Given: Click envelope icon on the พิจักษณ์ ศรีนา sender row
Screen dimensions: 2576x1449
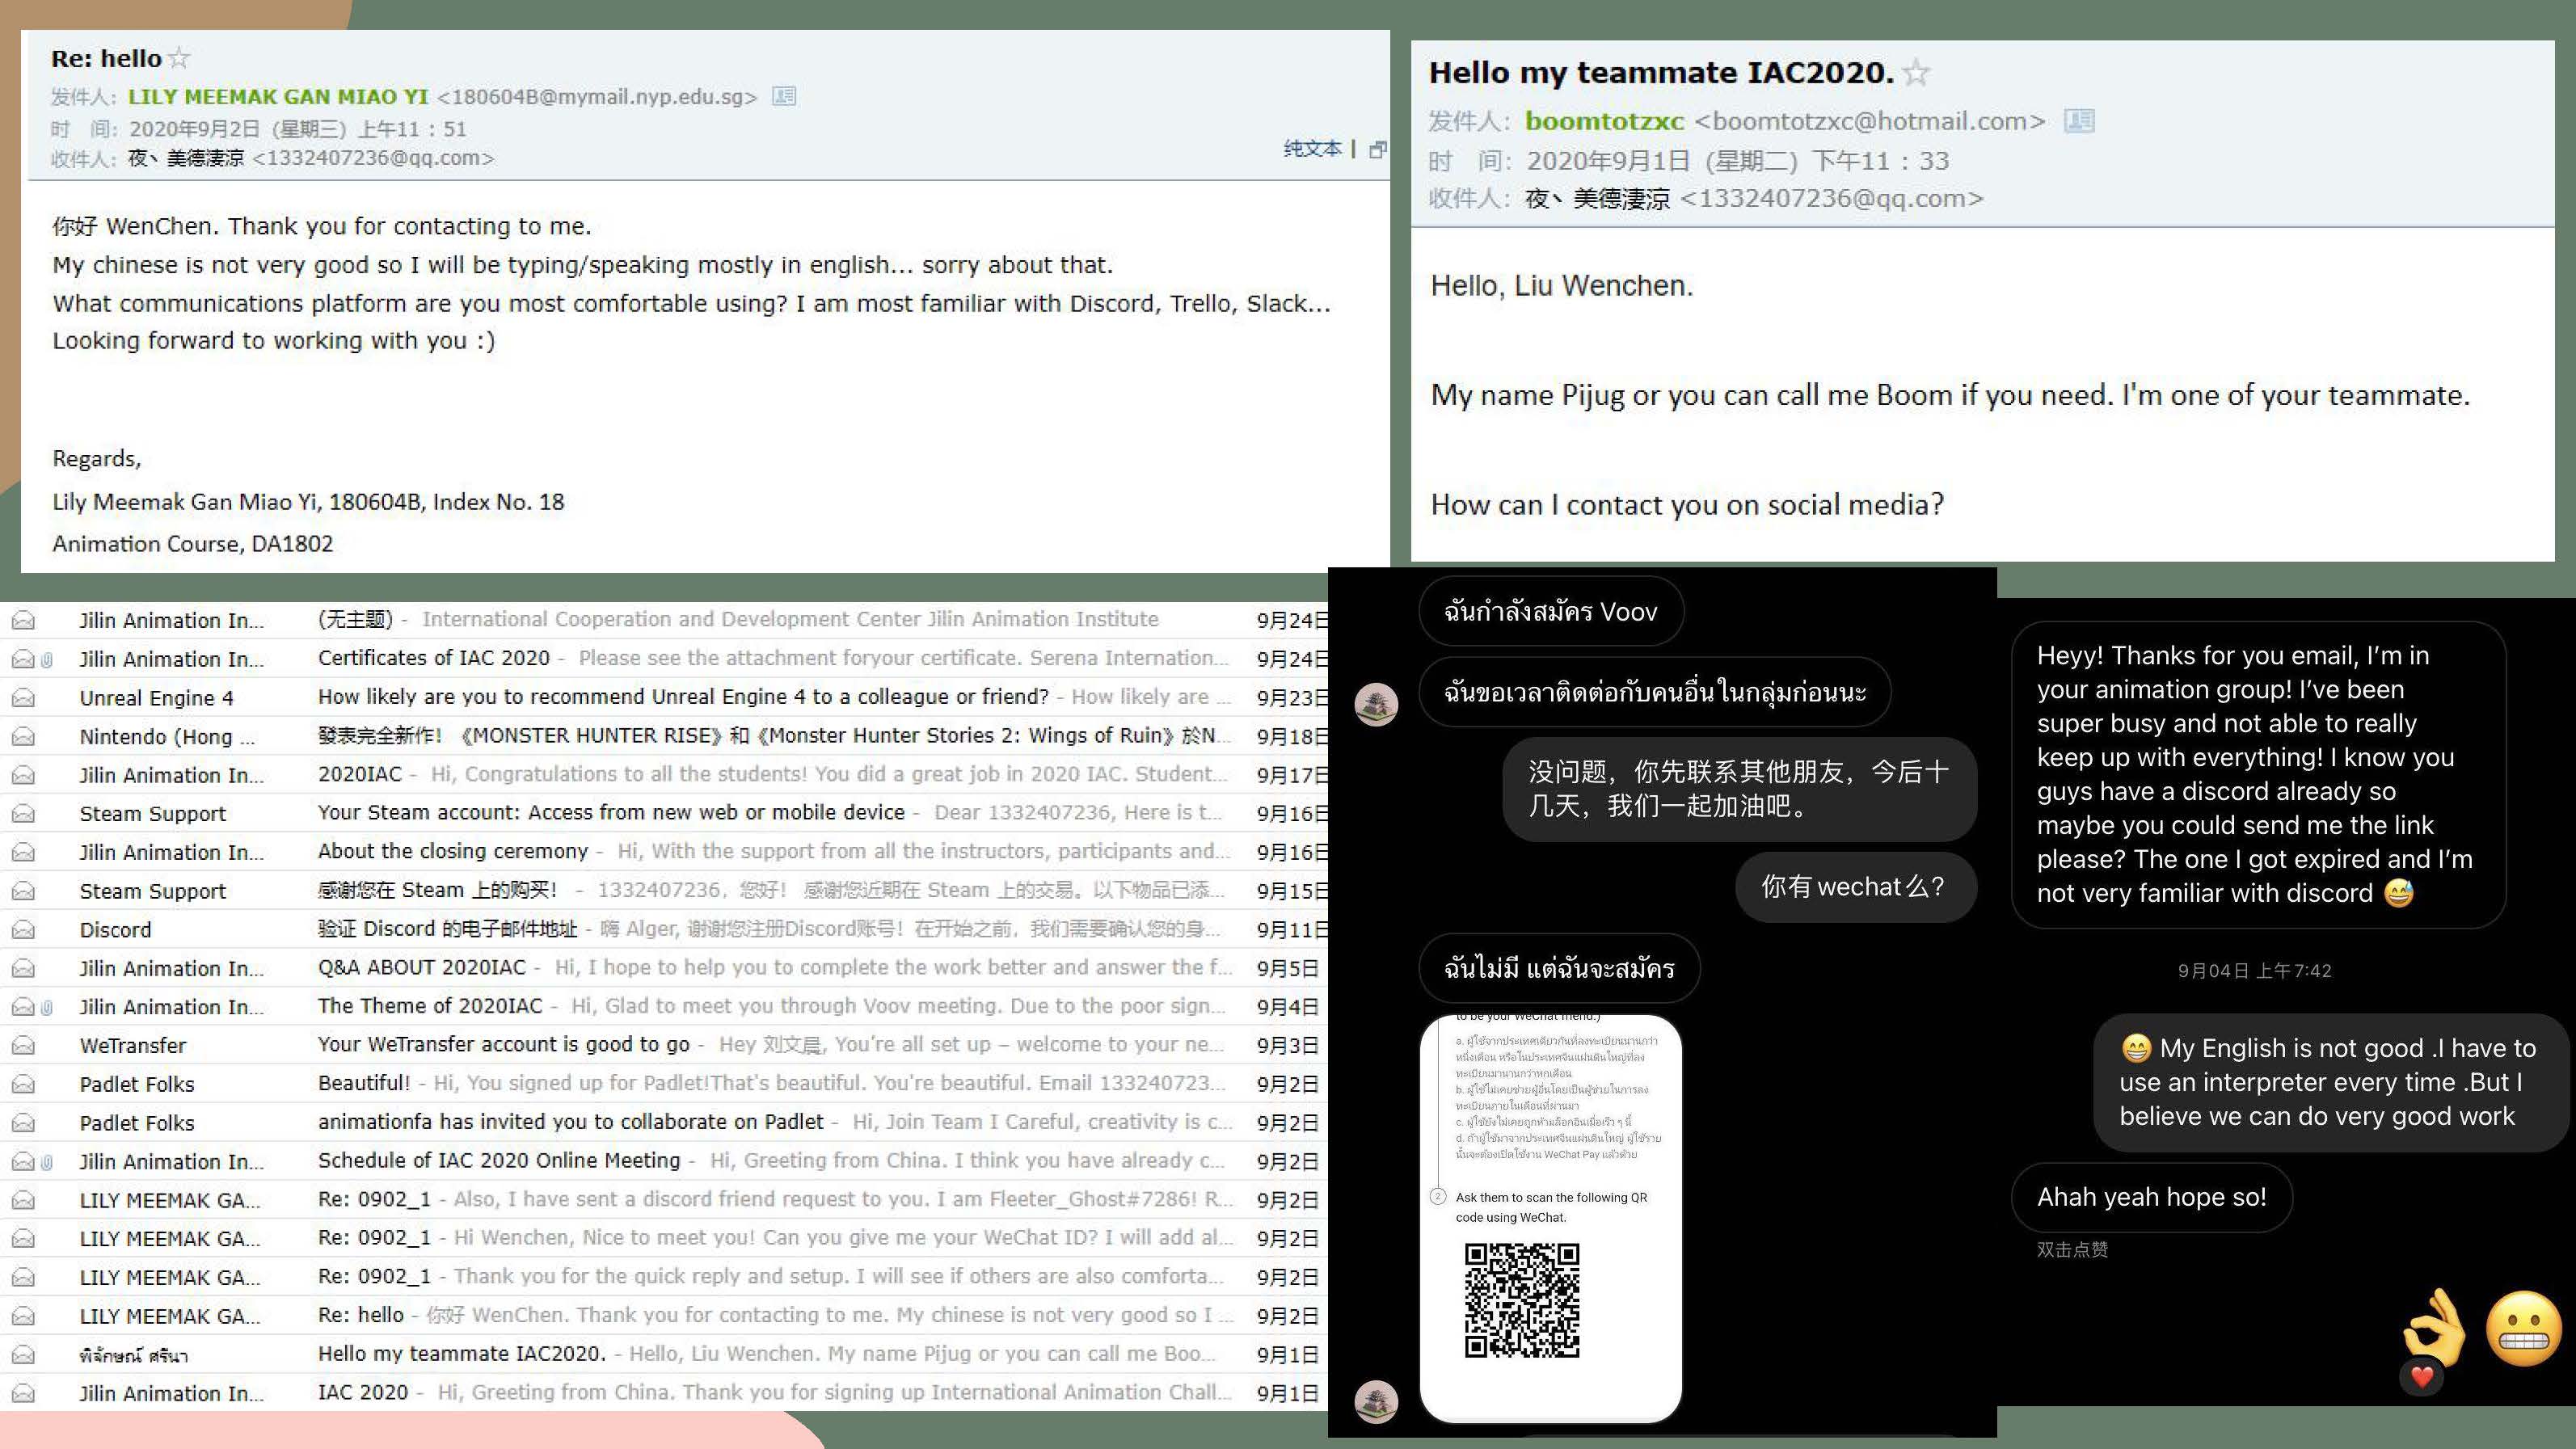Looking at the screenshot, I should 23,1355.
